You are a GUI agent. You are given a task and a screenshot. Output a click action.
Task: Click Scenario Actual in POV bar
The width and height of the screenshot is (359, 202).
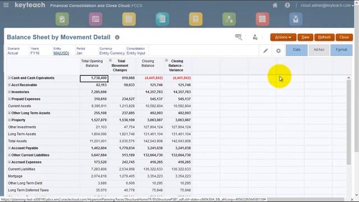click(13, 51)
